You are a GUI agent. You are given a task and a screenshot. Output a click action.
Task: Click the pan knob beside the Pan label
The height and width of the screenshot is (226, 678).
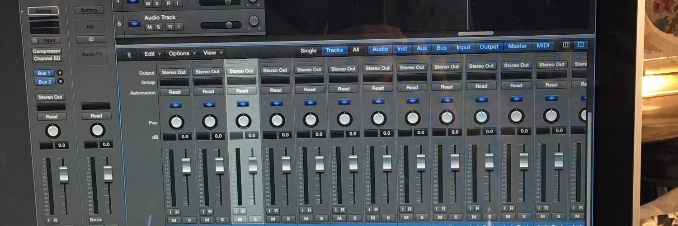coord(176,122)
